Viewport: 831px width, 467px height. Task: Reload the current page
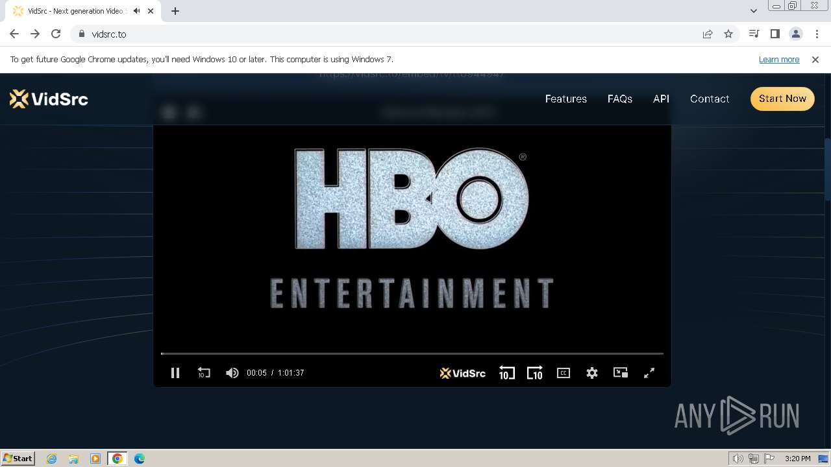(56, 34)
